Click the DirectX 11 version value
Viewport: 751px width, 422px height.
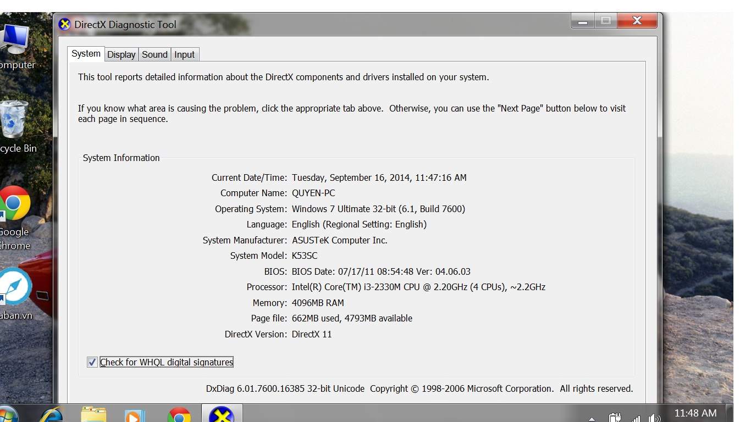312,334
